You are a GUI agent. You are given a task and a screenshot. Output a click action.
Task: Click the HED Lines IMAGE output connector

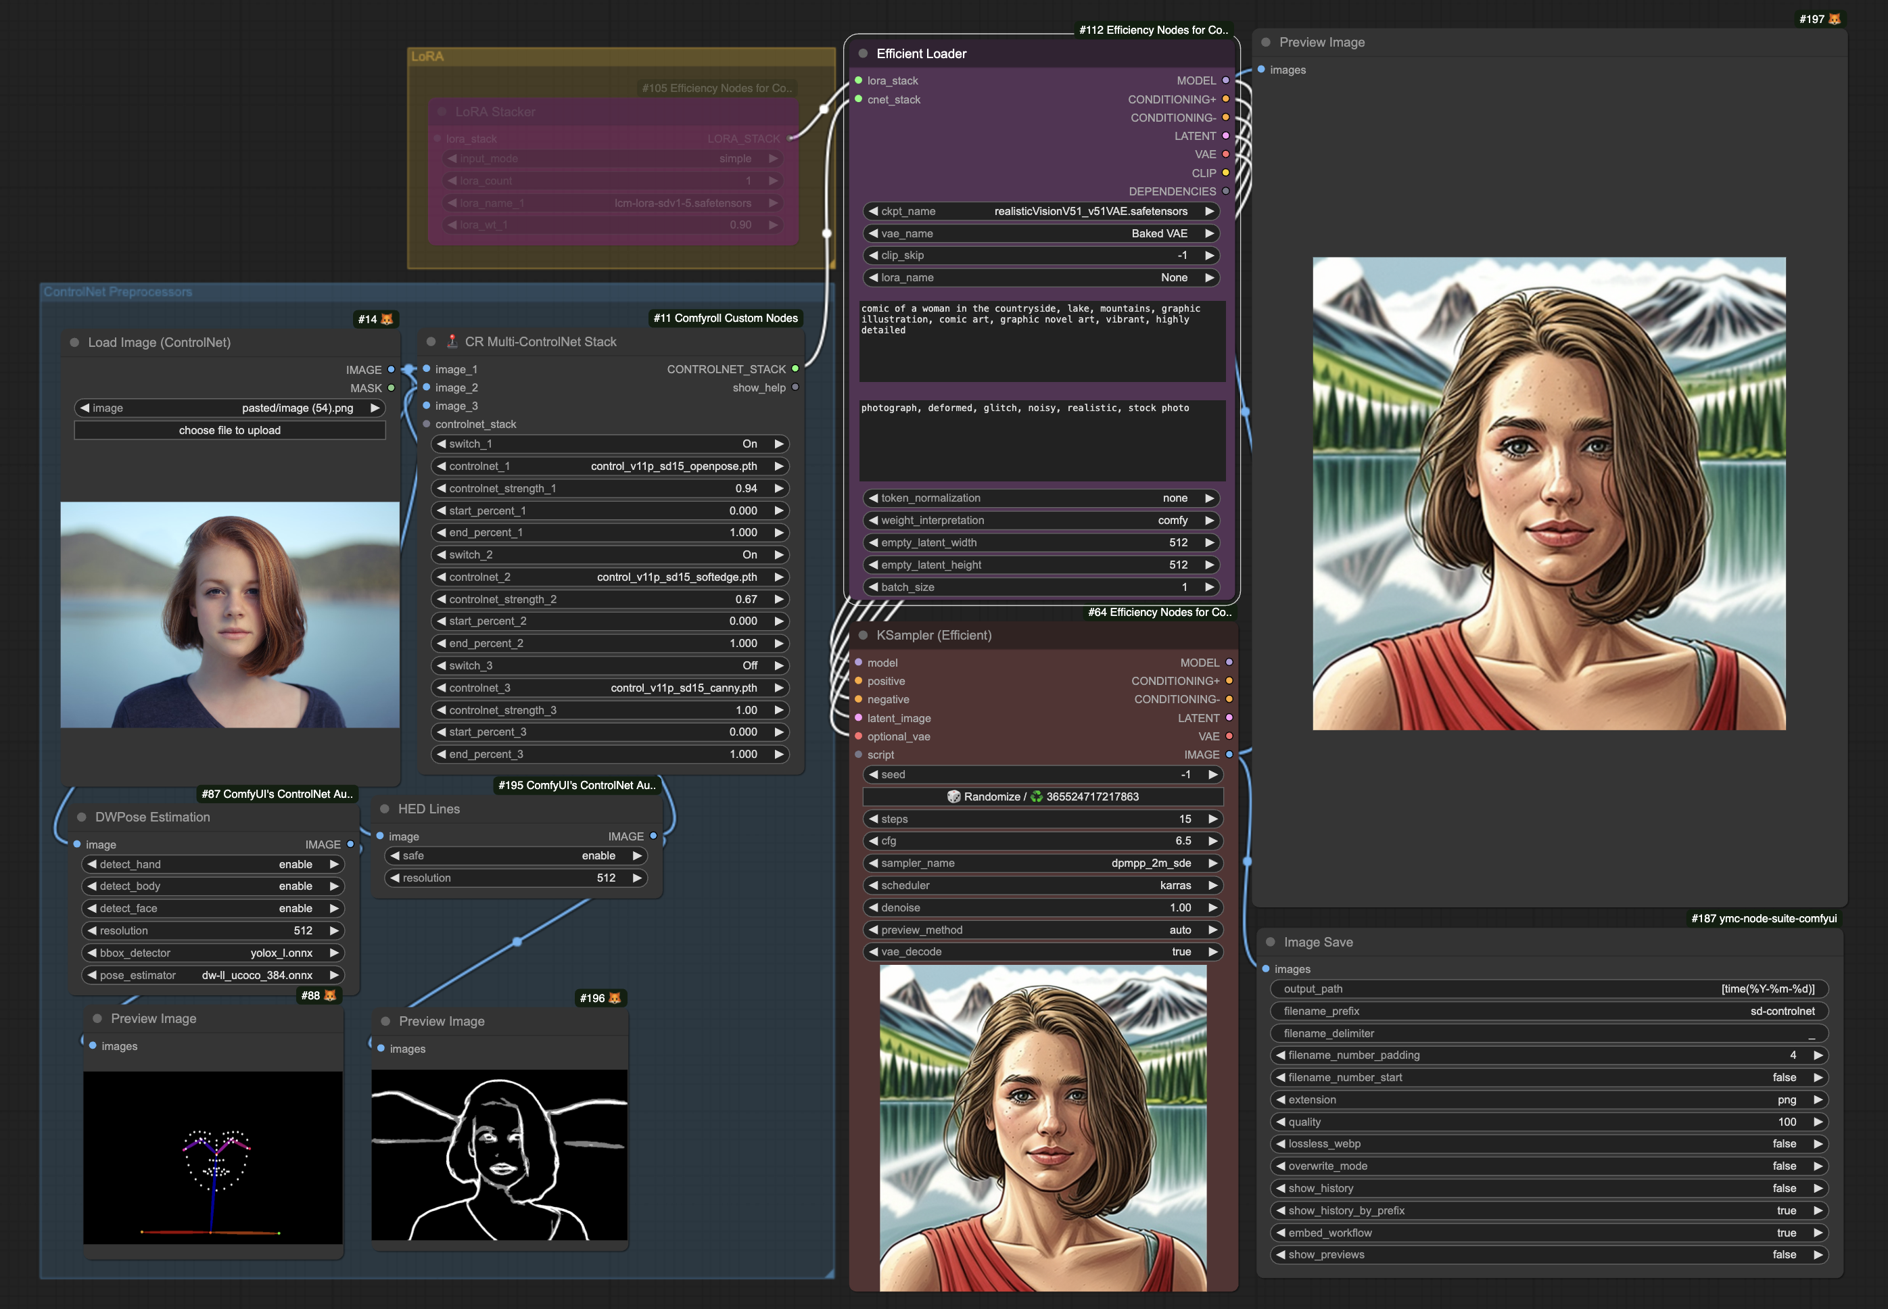tap(653, 836)
